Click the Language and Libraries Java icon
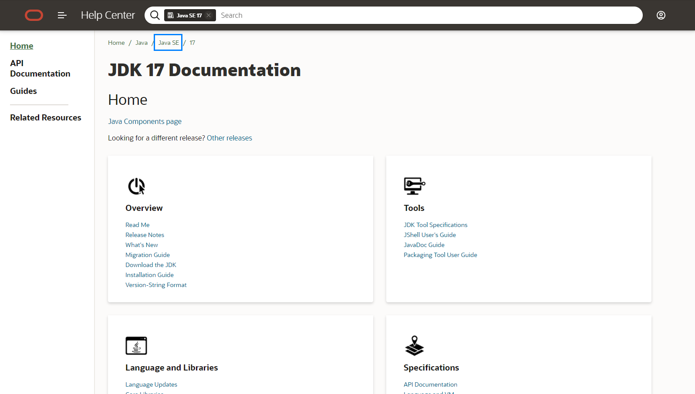 136,346
